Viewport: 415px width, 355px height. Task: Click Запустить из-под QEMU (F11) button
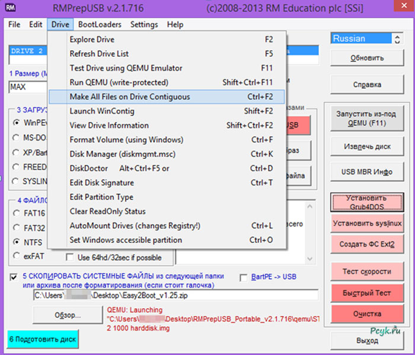(x=367, y=119)
